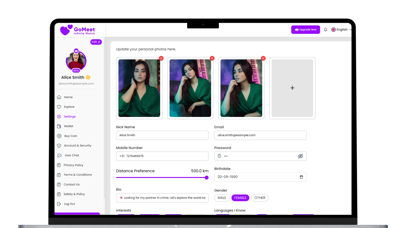The width and height of the screenshot is (406, 228).
Task: Click the Nick Name input field
Action: pyautogui.click(x=162, y=135)
